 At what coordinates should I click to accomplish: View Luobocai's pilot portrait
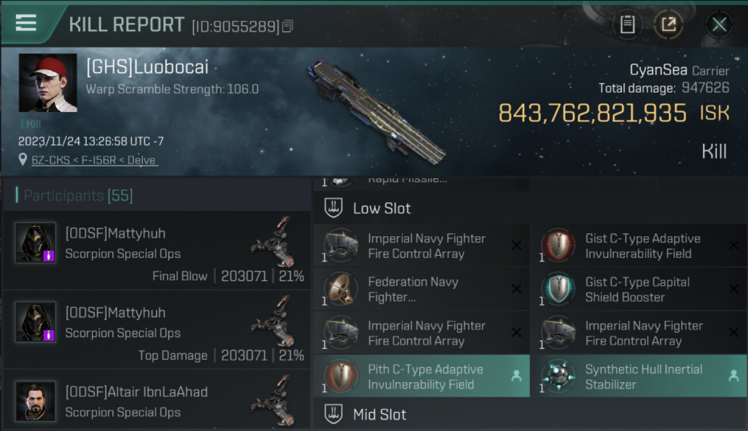pos(48,83)
